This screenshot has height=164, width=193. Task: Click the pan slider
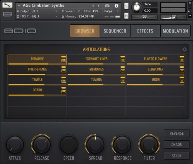click(x=144, y=17)
